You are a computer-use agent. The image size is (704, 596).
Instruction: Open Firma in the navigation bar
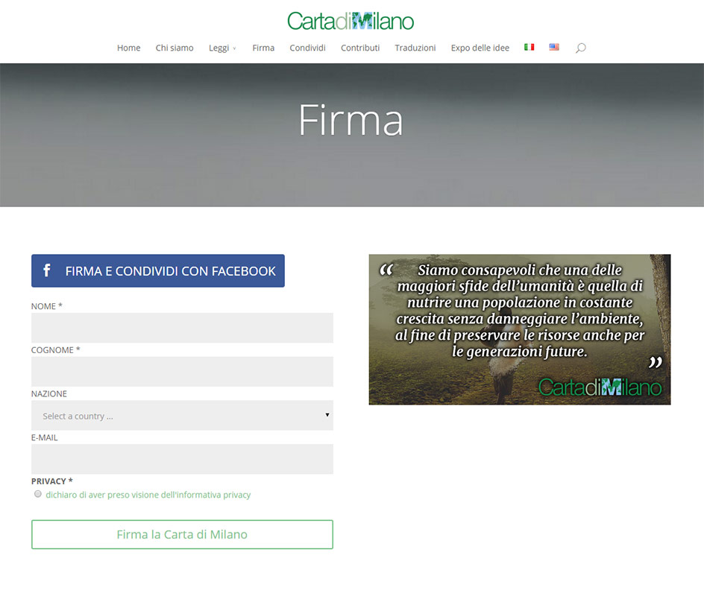(263, 48)
